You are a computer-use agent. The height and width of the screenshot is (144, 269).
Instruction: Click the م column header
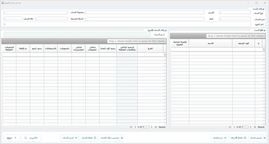(259, 43)
